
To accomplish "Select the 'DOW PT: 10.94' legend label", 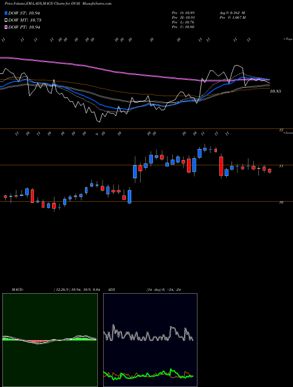I will [24, 27].
